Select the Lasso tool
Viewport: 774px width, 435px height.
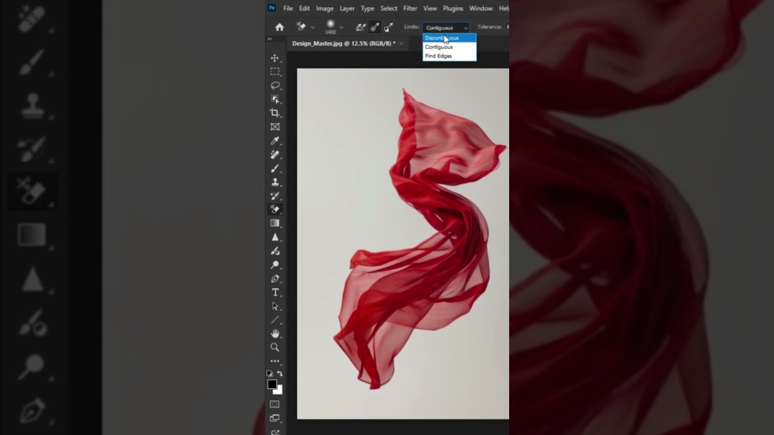[275, 86]
